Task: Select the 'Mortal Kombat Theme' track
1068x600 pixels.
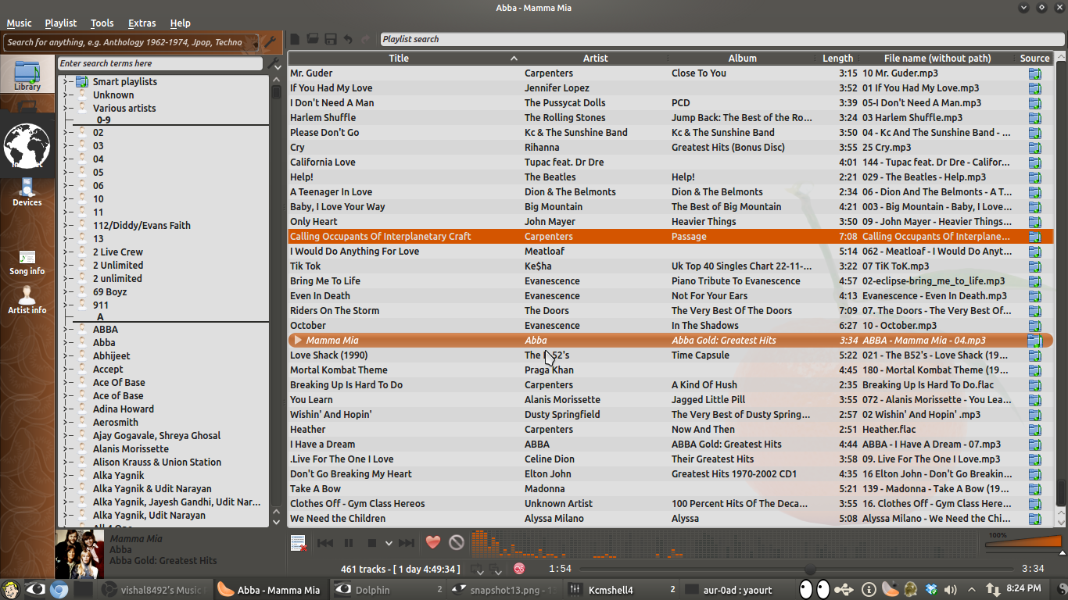Action: 671,370
